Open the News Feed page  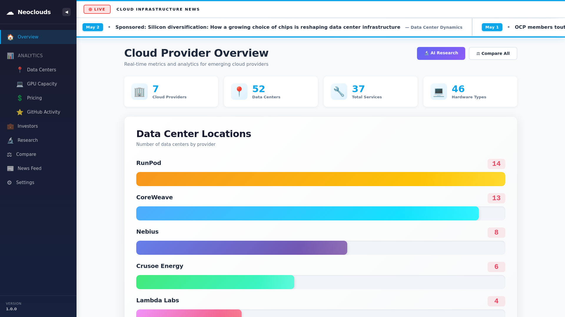click(38, 168)
